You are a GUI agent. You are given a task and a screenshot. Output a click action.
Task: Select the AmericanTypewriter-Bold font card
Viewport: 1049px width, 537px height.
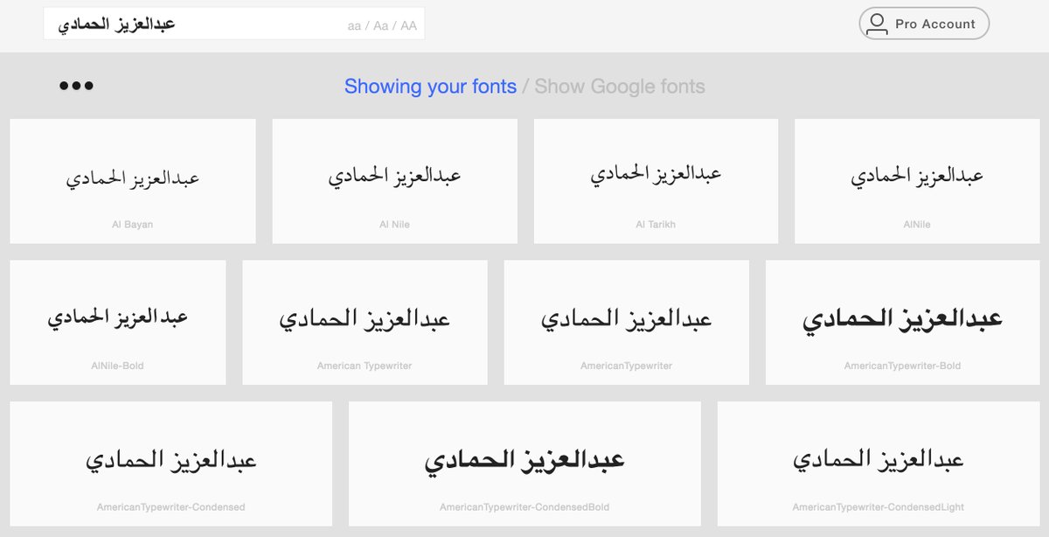(902, 322)
